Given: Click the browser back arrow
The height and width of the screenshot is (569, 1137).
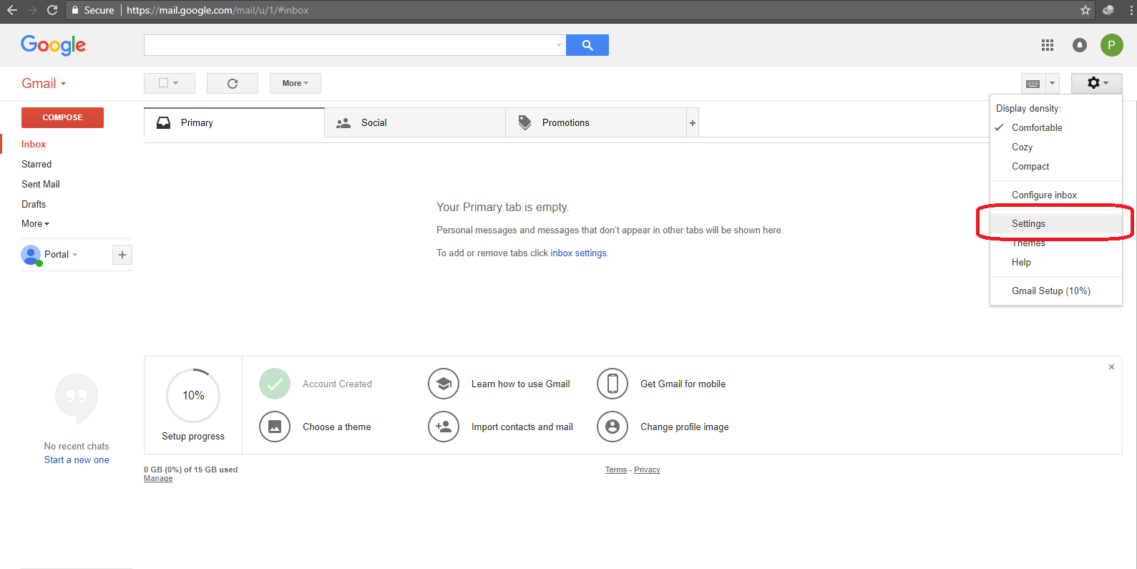Looking at the screenshot, I should click(x=11, y=10).
